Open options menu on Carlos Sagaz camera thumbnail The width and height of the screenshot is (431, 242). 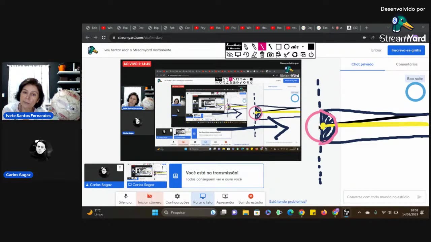[120, 168]
